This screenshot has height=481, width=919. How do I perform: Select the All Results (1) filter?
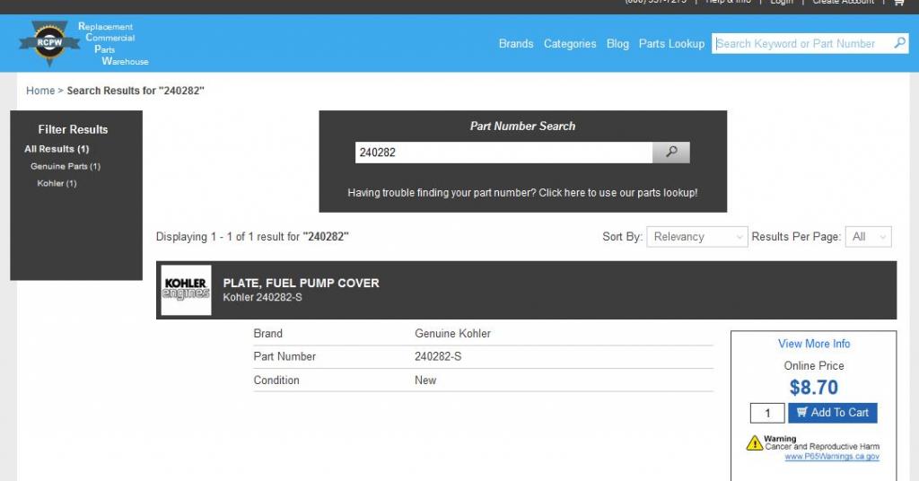[57, 149]
